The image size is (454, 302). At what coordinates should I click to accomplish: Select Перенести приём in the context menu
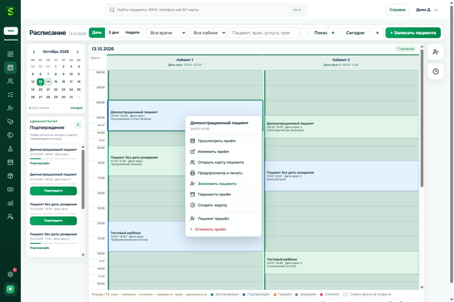[x=223, y=194]
